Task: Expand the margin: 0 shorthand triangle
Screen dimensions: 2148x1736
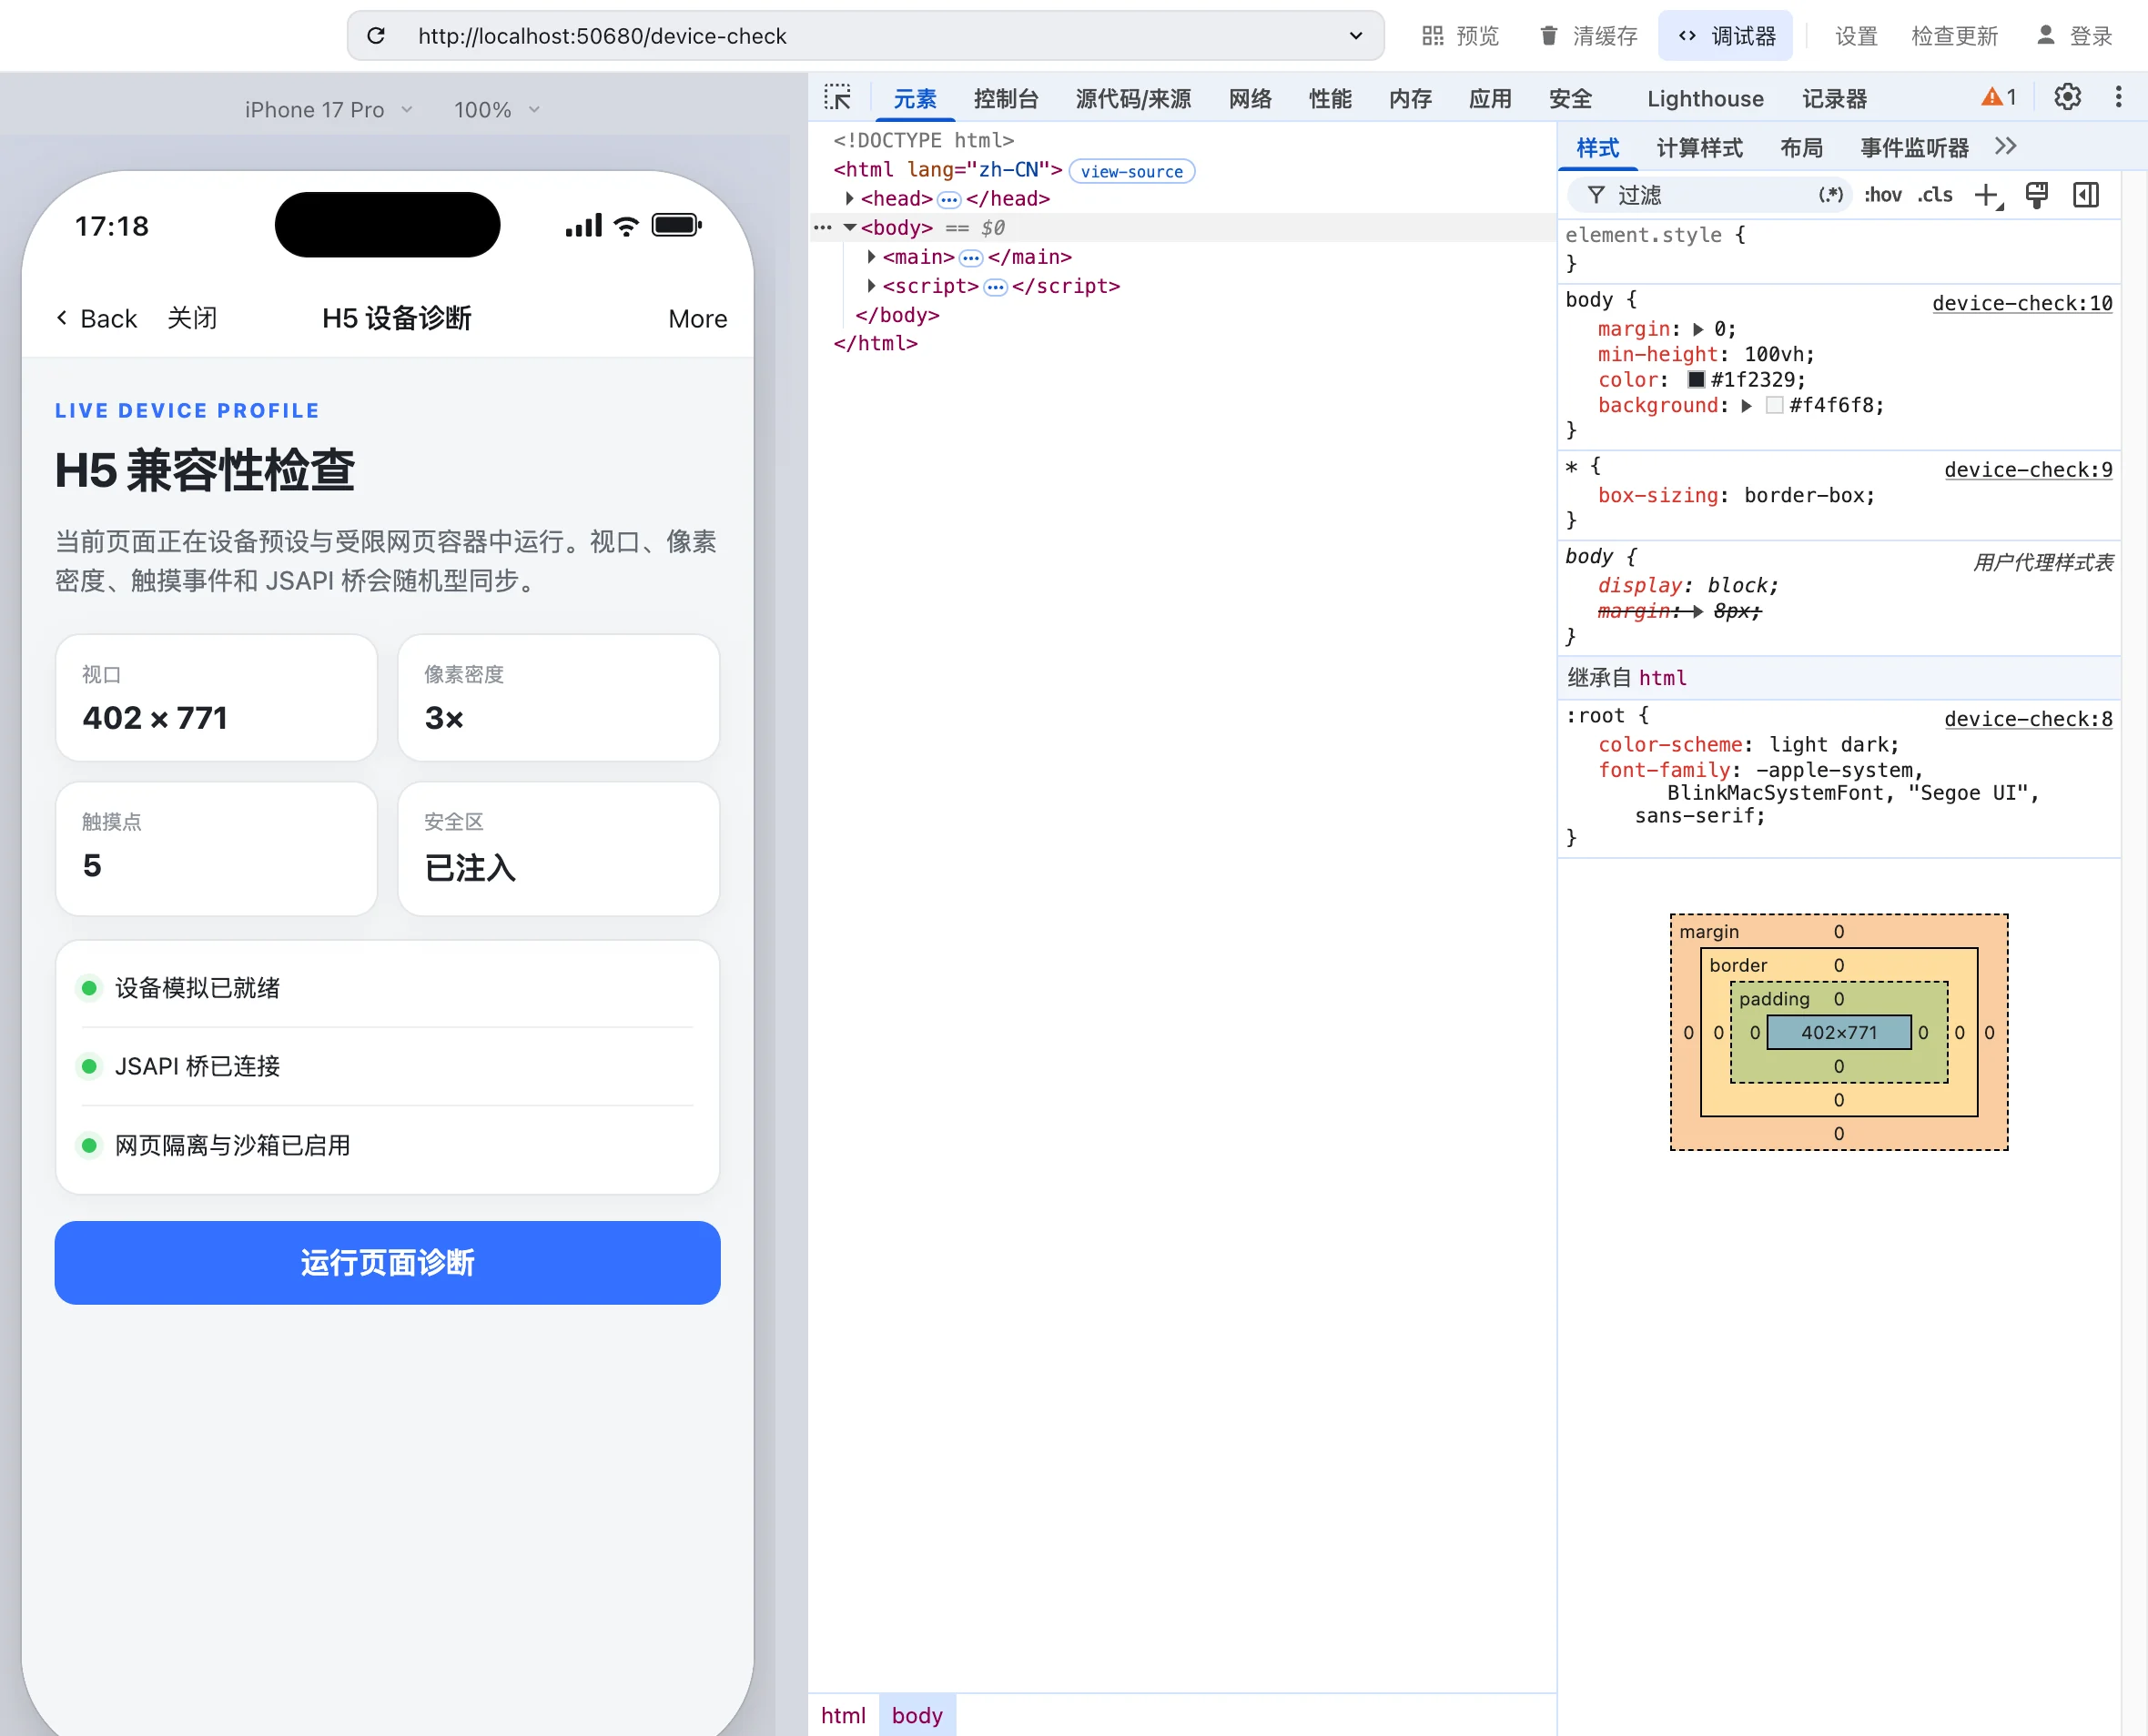Action: tap(1697, 329)
